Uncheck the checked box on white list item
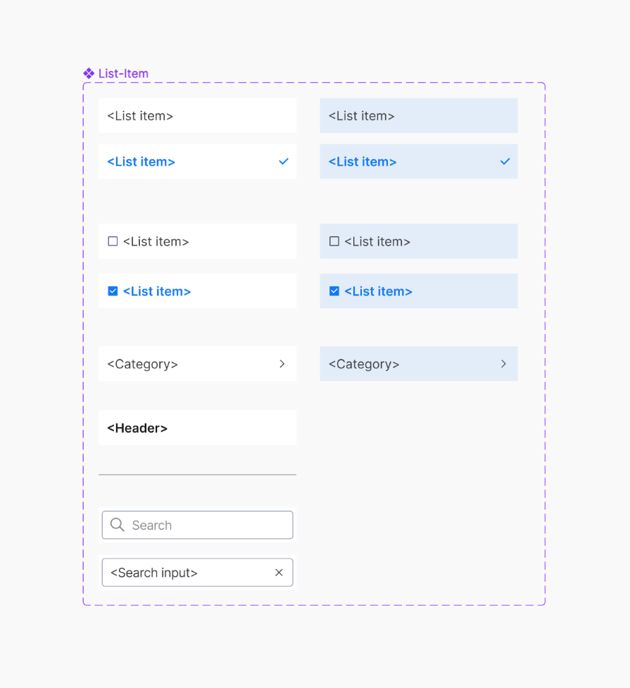 [113, 291]
